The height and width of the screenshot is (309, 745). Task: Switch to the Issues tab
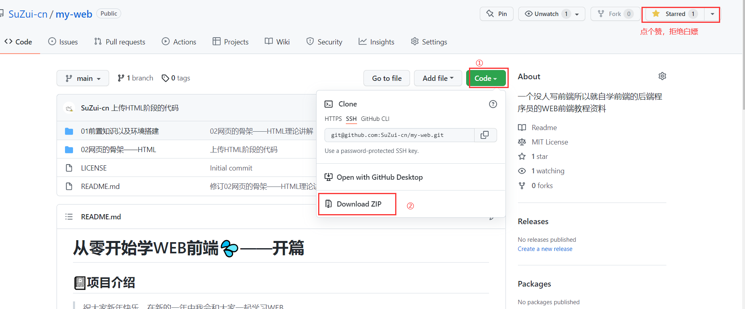[63, 42]
